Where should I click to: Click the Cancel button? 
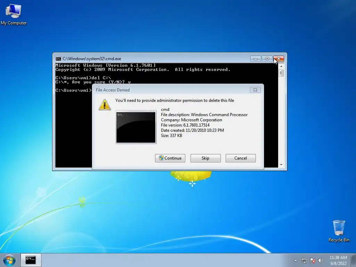coord(241,158)
